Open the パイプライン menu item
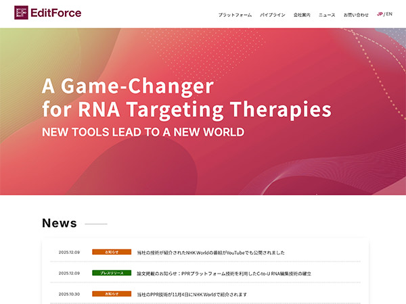This screenshot has height=304, width=406. coord(273,14)
